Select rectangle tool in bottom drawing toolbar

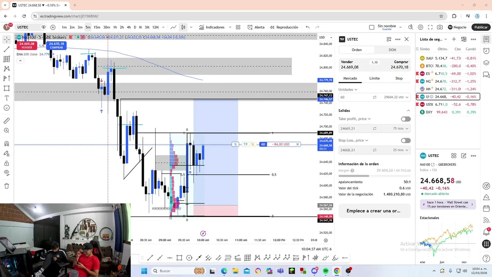point(179,258)
